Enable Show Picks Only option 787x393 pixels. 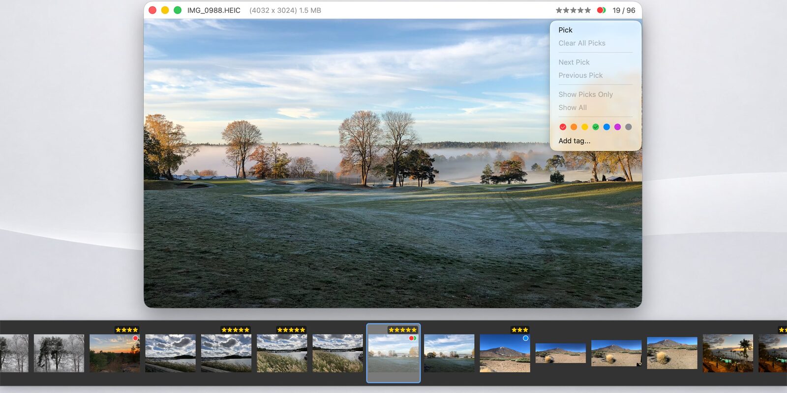585,94
